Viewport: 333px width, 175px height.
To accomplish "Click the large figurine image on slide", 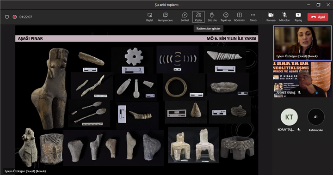I will coord(50,89).
